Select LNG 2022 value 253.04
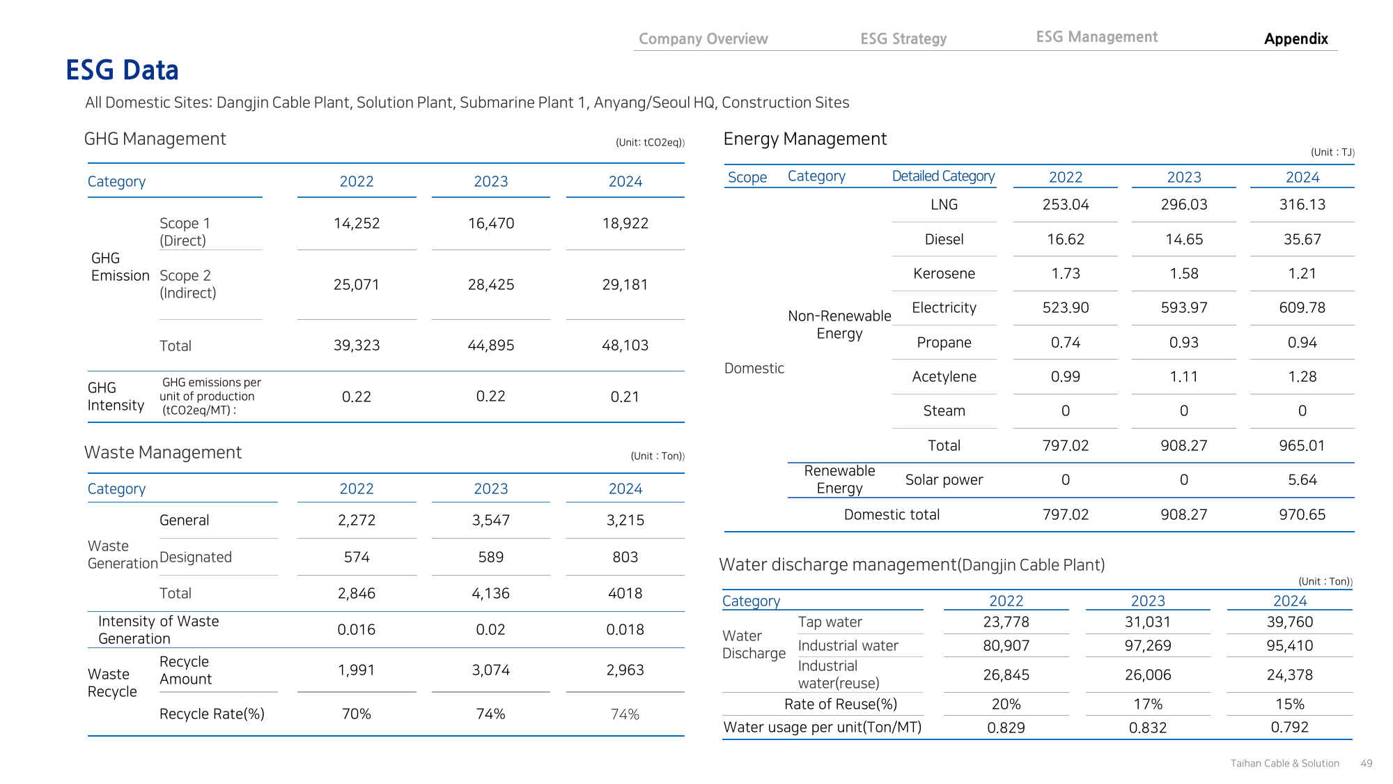1393x784 pixels. tap(1066, 204)
